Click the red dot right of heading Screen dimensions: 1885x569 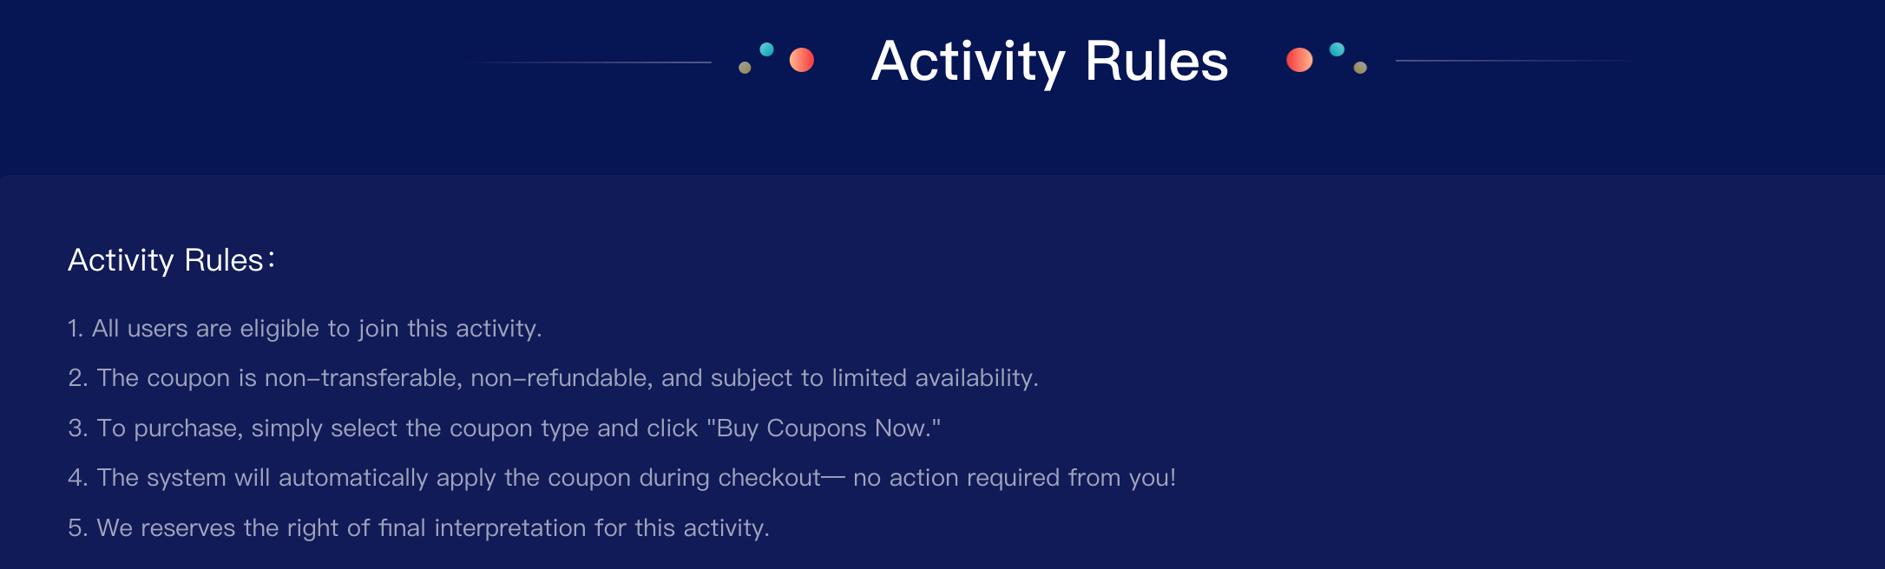click(x=1299, y=60)
